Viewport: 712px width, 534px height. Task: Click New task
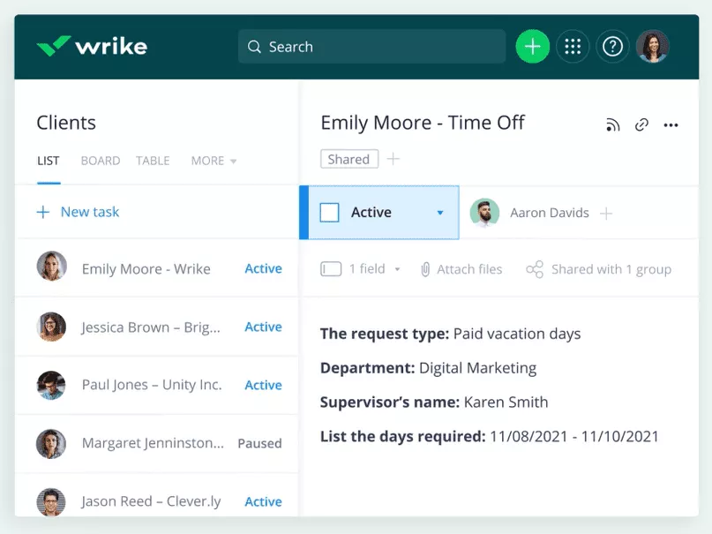pyautogui.click(x=90, y=212)
